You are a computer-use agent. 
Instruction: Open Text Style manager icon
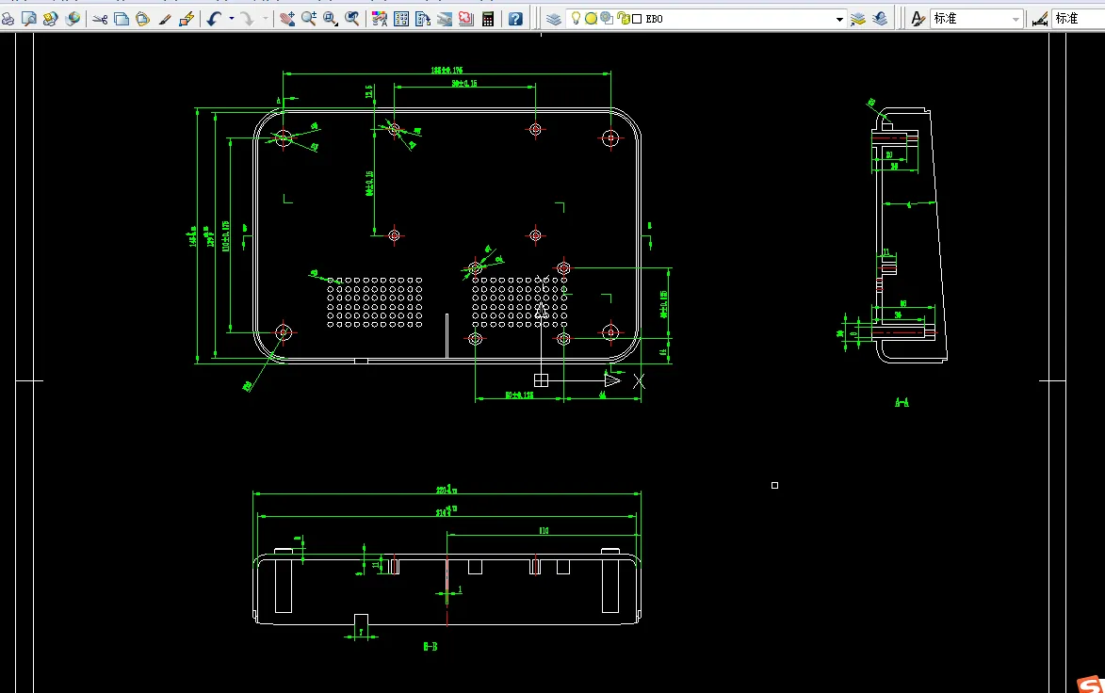click(918, 19)
